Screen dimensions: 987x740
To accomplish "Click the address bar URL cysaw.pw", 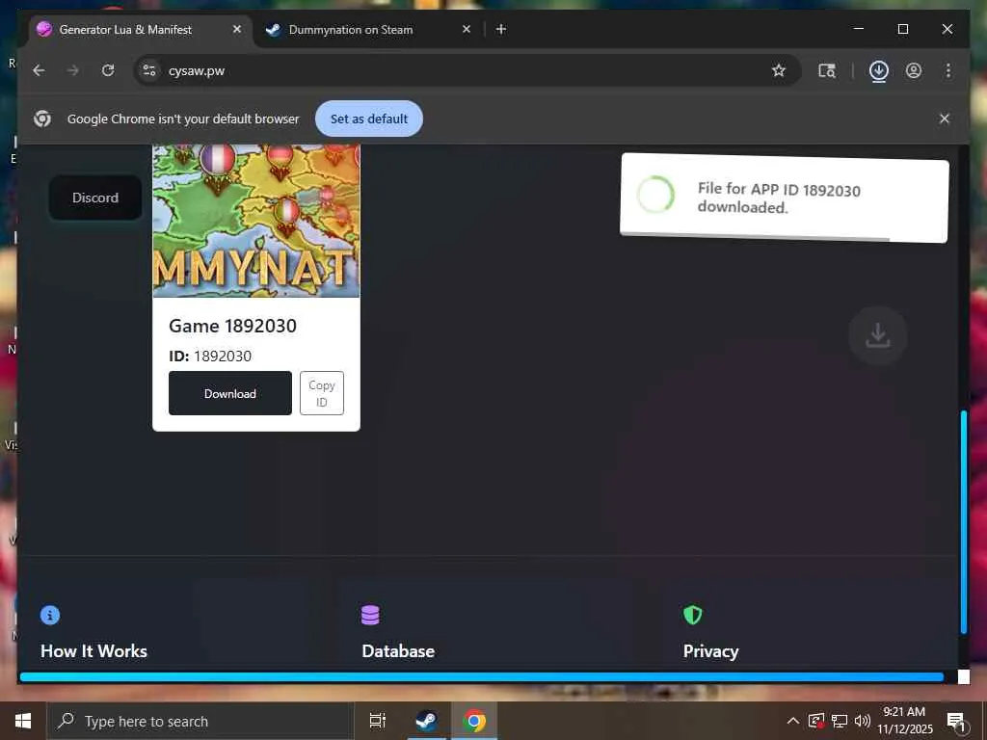I will click(x=197, y=70).
